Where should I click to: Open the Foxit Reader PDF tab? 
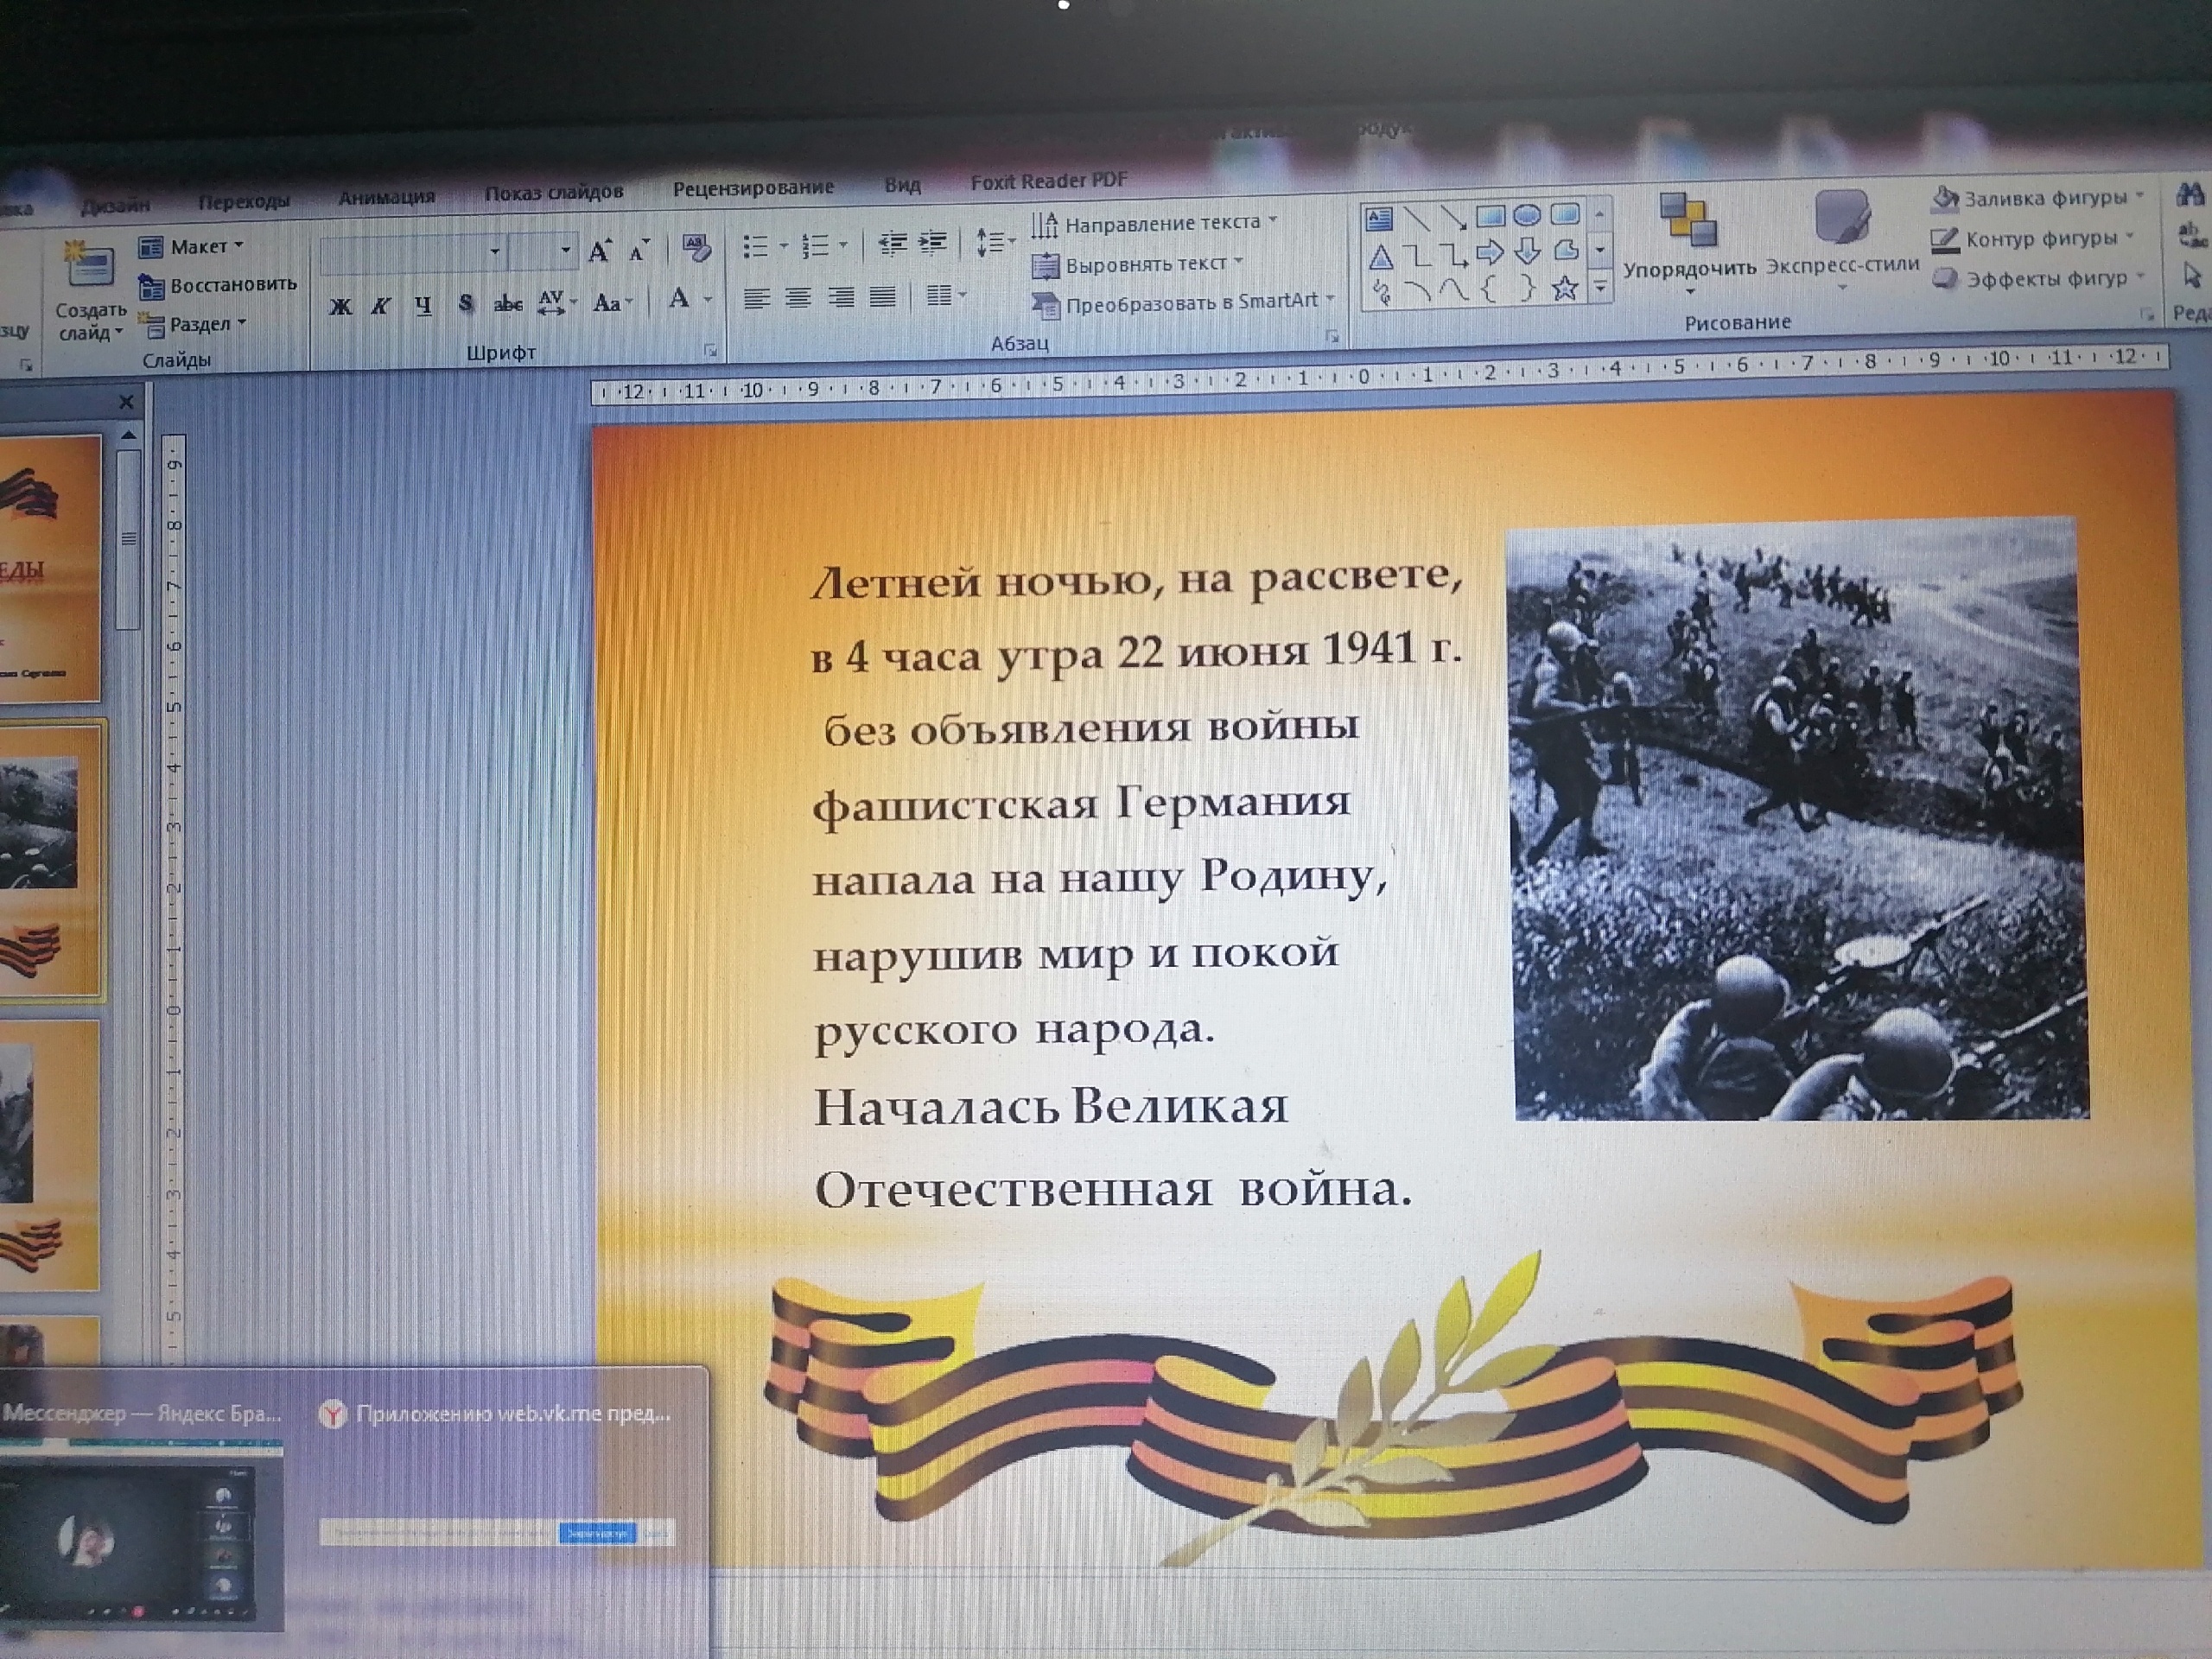[1048, 180]
